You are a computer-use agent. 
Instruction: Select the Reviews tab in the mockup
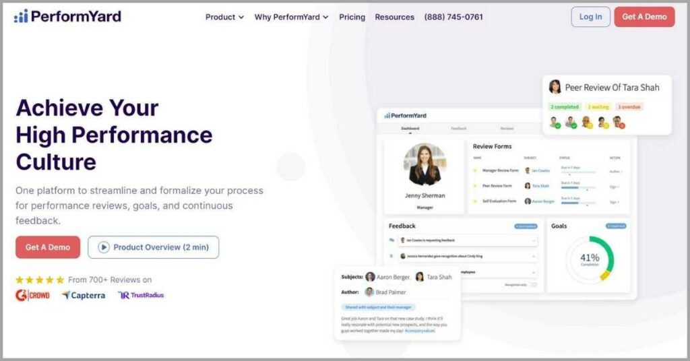tap(507, 129)
